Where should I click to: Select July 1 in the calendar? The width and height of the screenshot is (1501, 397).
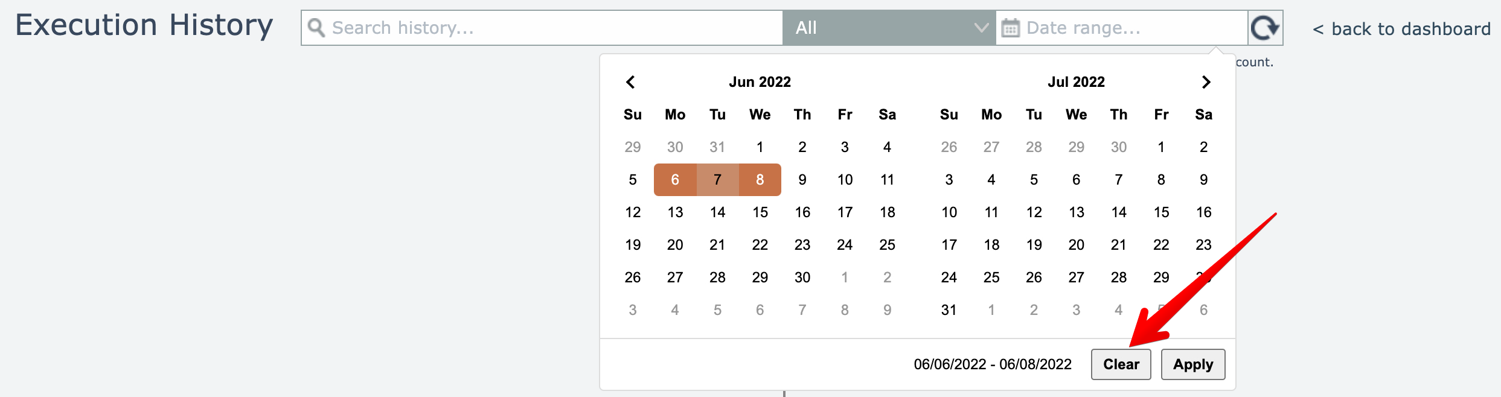tap(1161, 147)
